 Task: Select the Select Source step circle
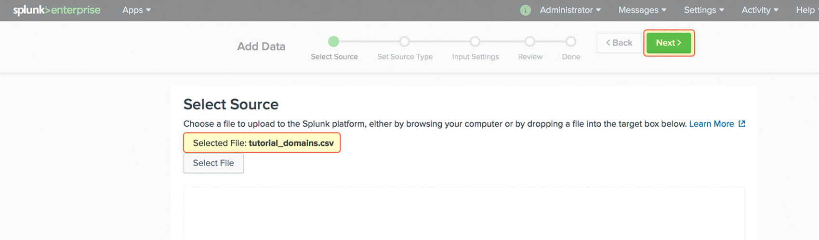(333, 42)
